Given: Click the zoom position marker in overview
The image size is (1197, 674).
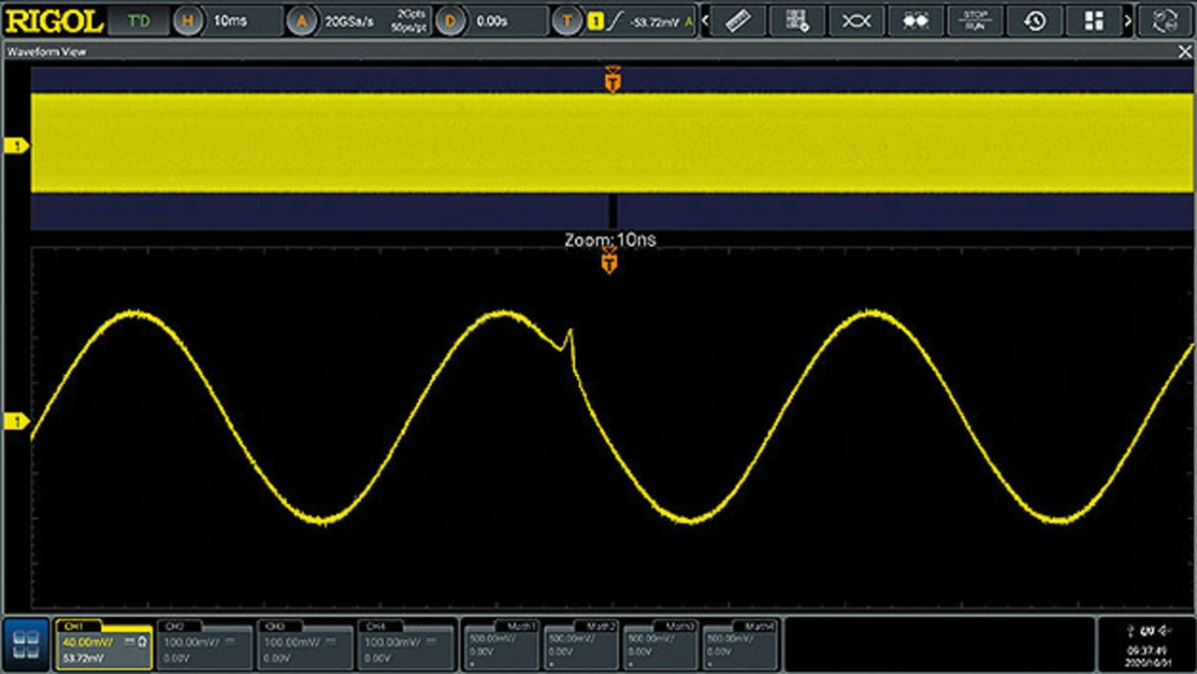Looking at the screenshot, I should pyautogui.click(x=613, y=211).
